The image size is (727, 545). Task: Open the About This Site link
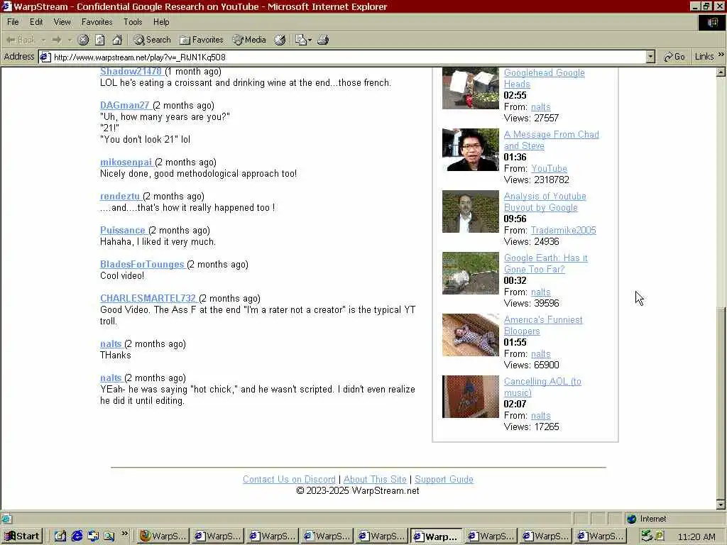tap(375, 480)
